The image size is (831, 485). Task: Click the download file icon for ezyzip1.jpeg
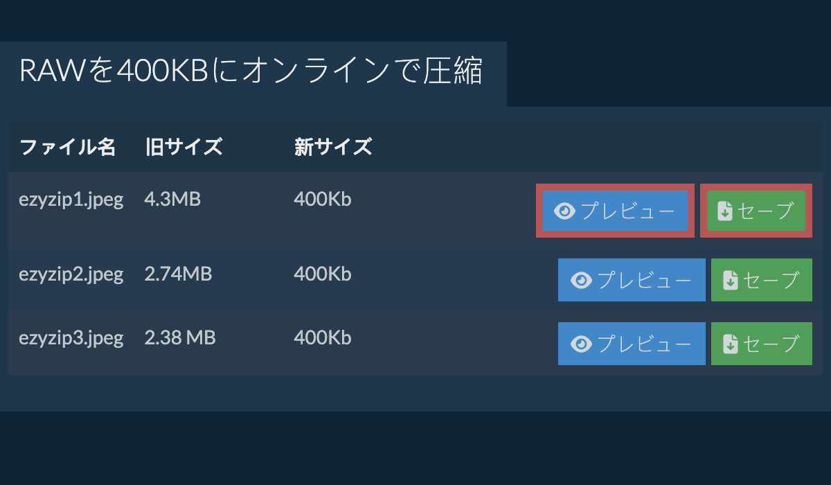pos(724,211)
